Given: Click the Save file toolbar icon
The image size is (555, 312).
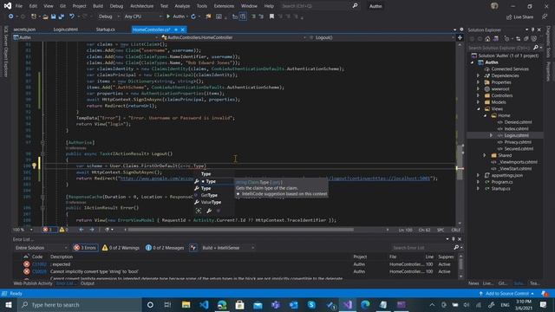Looking at the screenshot, I should point(54,16).
